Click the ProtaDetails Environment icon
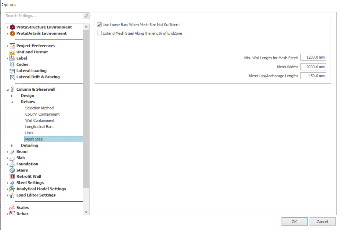This screenshot has width=340, height=230. click(x=12, y=33)
